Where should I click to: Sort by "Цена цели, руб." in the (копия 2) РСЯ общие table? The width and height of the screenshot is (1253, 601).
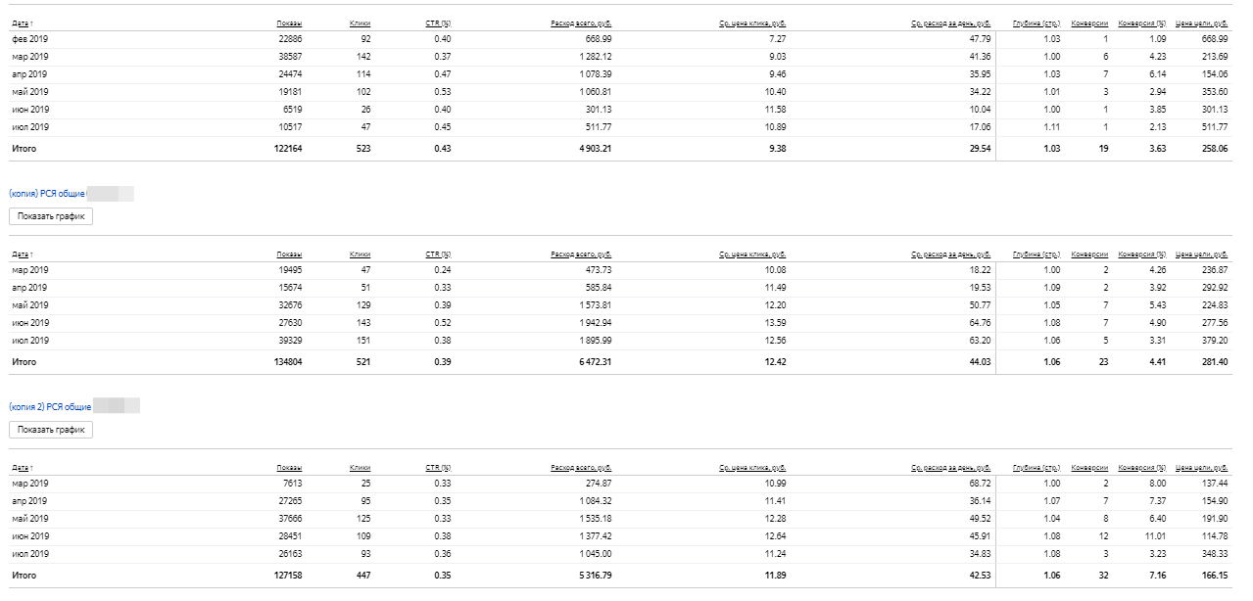coord(1202,468)
